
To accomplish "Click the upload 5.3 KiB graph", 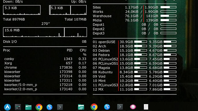I will [x=68, y=10].
